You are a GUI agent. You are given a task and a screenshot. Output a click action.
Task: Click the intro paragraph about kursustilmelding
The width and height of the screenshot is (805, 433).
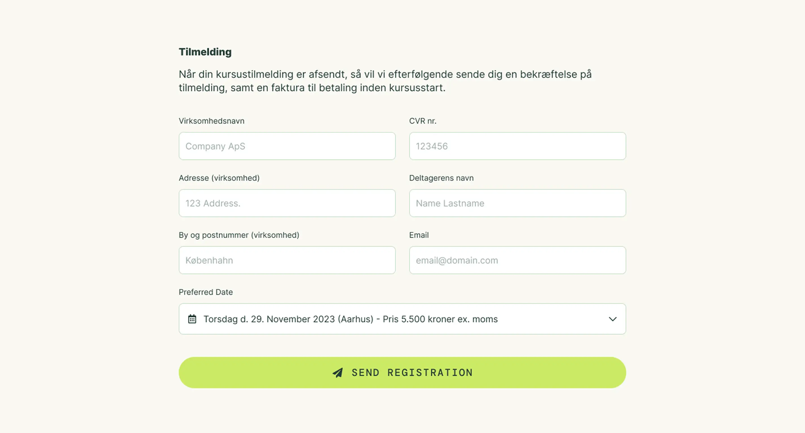point(385,81)
